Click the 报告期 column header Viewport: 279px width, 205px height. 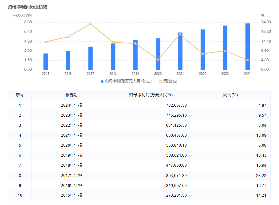coord(71,95)
